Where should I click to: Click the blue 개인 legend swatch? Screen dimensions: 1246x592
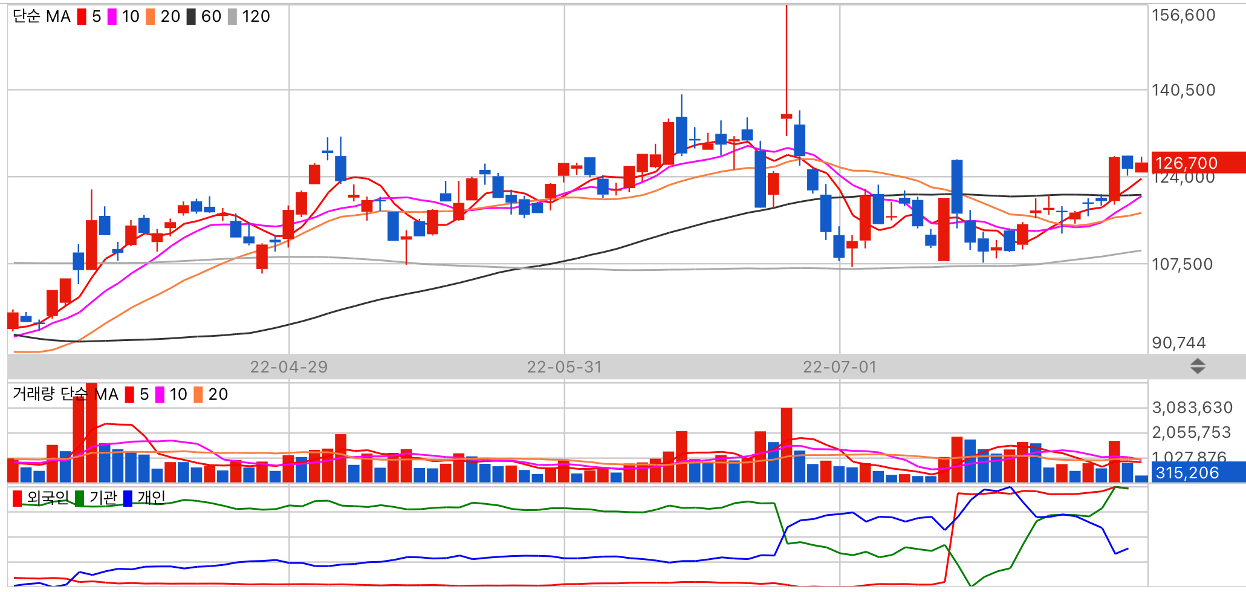click(x=128, y=498)
